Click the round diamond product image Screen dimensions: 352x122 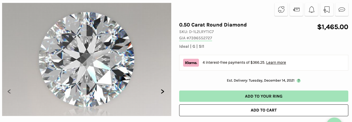click(87, 59)
